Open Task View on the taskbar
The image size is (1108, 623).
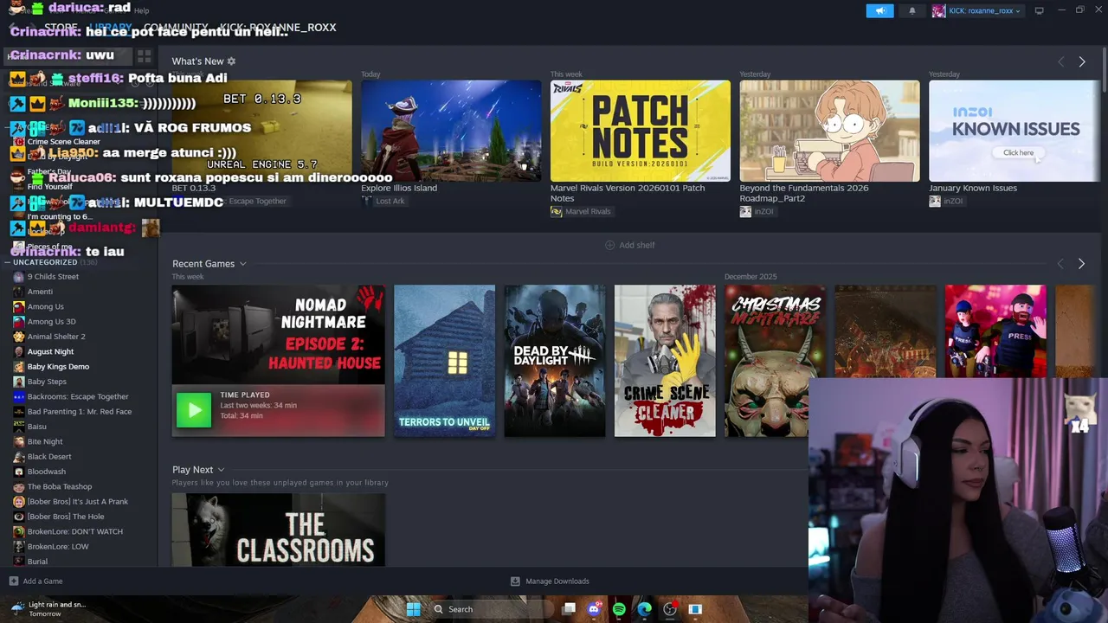click(x=569, y=609)
